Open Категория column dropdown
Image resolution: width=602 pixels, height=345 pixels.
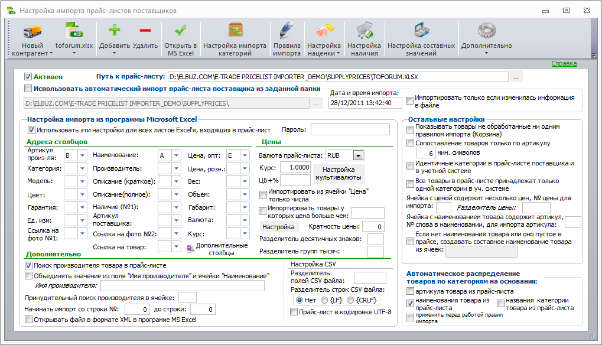(83, 168)
